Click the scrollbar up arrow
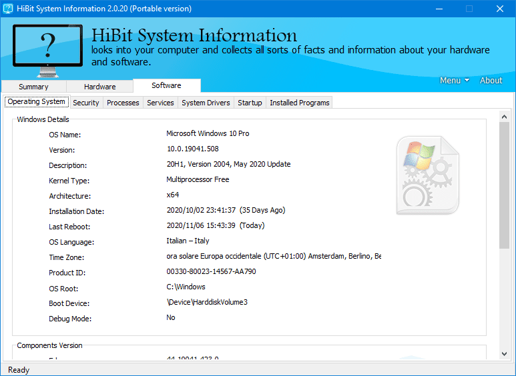Viewport: 516px width, 376px height. click(x=504, y=117)
